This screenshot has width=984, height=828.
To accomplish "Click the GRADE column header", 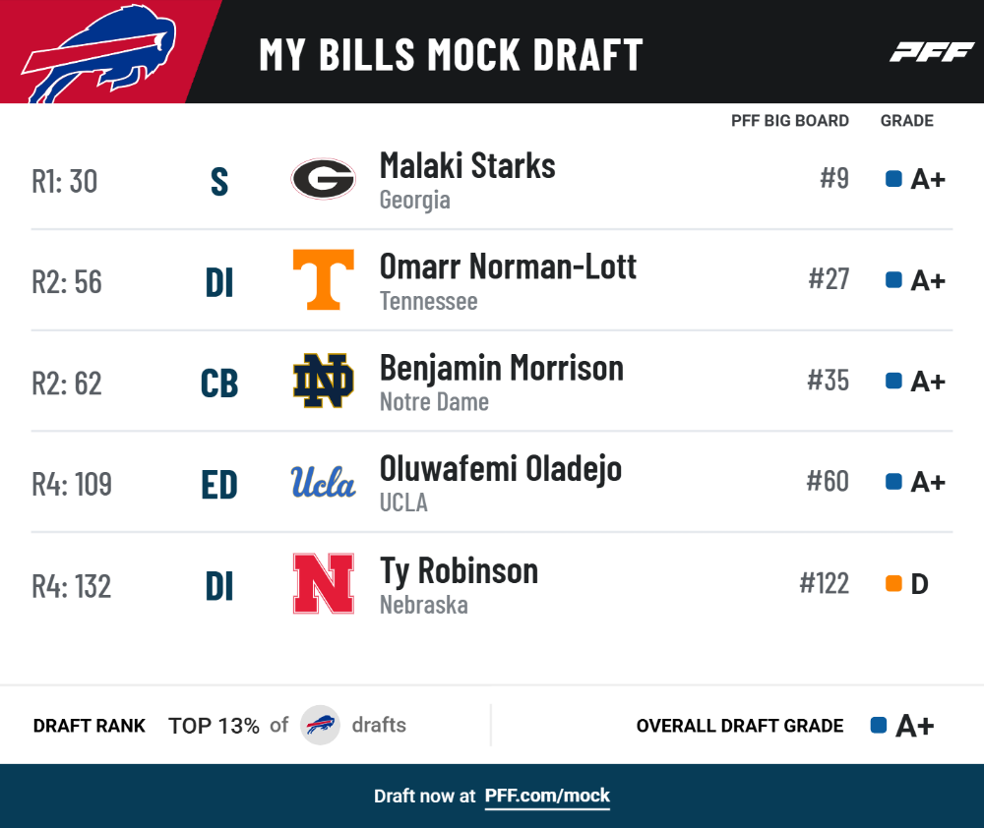I will click(x=907, y=120).
